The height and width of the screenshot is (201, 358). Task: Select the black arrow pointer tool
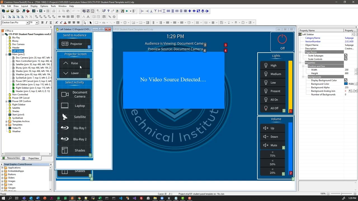click(x=90, y=23)
